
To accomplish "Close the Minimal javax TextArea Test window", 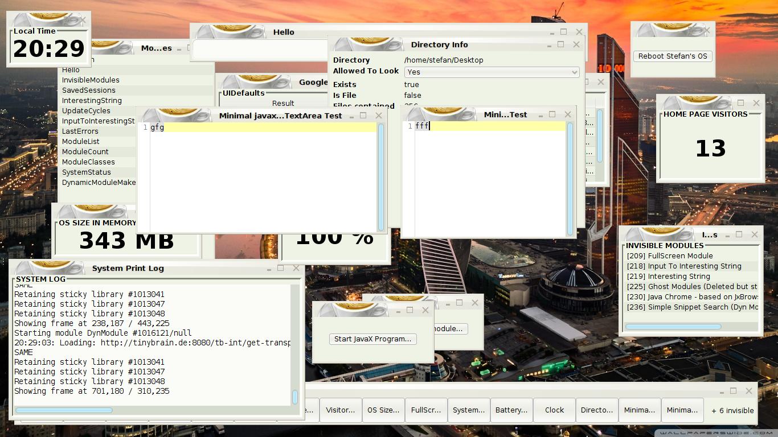I will click(x=379, y=116).
